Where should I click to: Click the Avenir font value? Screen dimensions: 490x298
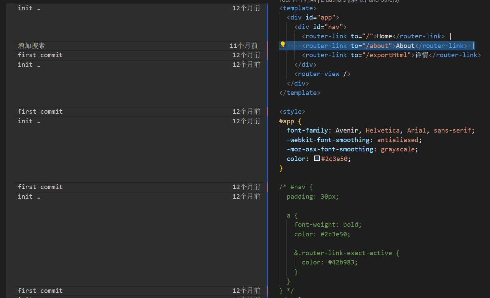[x=347, y=131]
